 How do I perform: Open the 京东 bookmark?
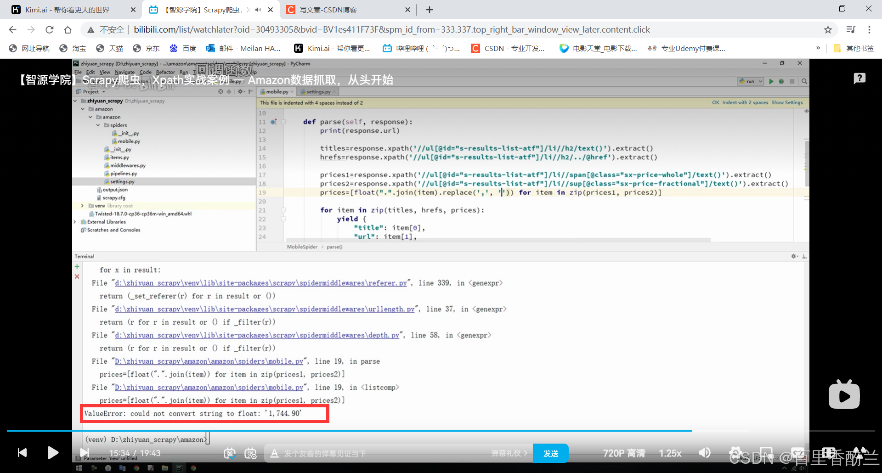coord(147,48)
